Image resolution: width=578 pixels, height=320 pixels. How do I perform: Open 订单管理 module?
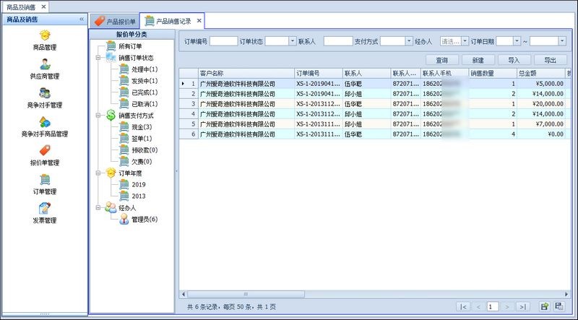(x=45, y=184)
